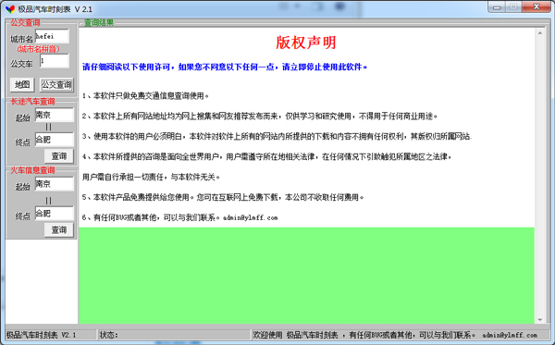Image resolution: width=555 pixels, height=345 pixels.
Task: Click the line 用户需自行承担一切责任
Action: click(151, 177)
